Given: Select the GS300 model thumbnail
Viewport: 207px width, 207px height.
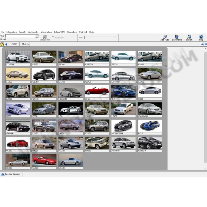Looking at the screenshot, I should coord(18,75).
